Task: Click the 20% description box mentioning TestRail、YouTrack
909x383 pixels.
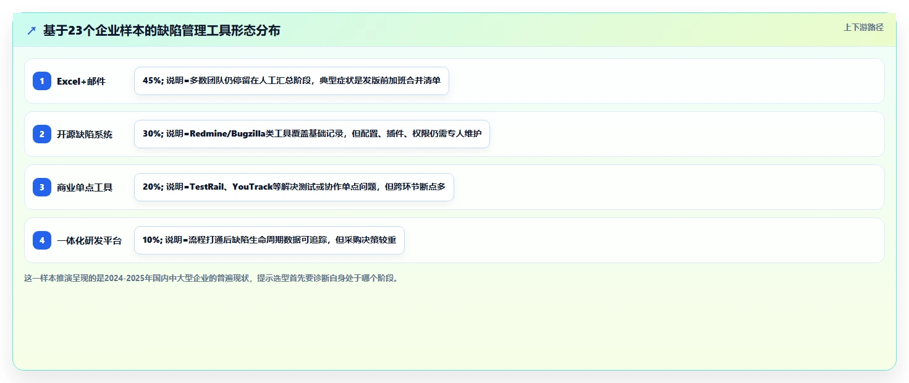Action: pos(294,187)
